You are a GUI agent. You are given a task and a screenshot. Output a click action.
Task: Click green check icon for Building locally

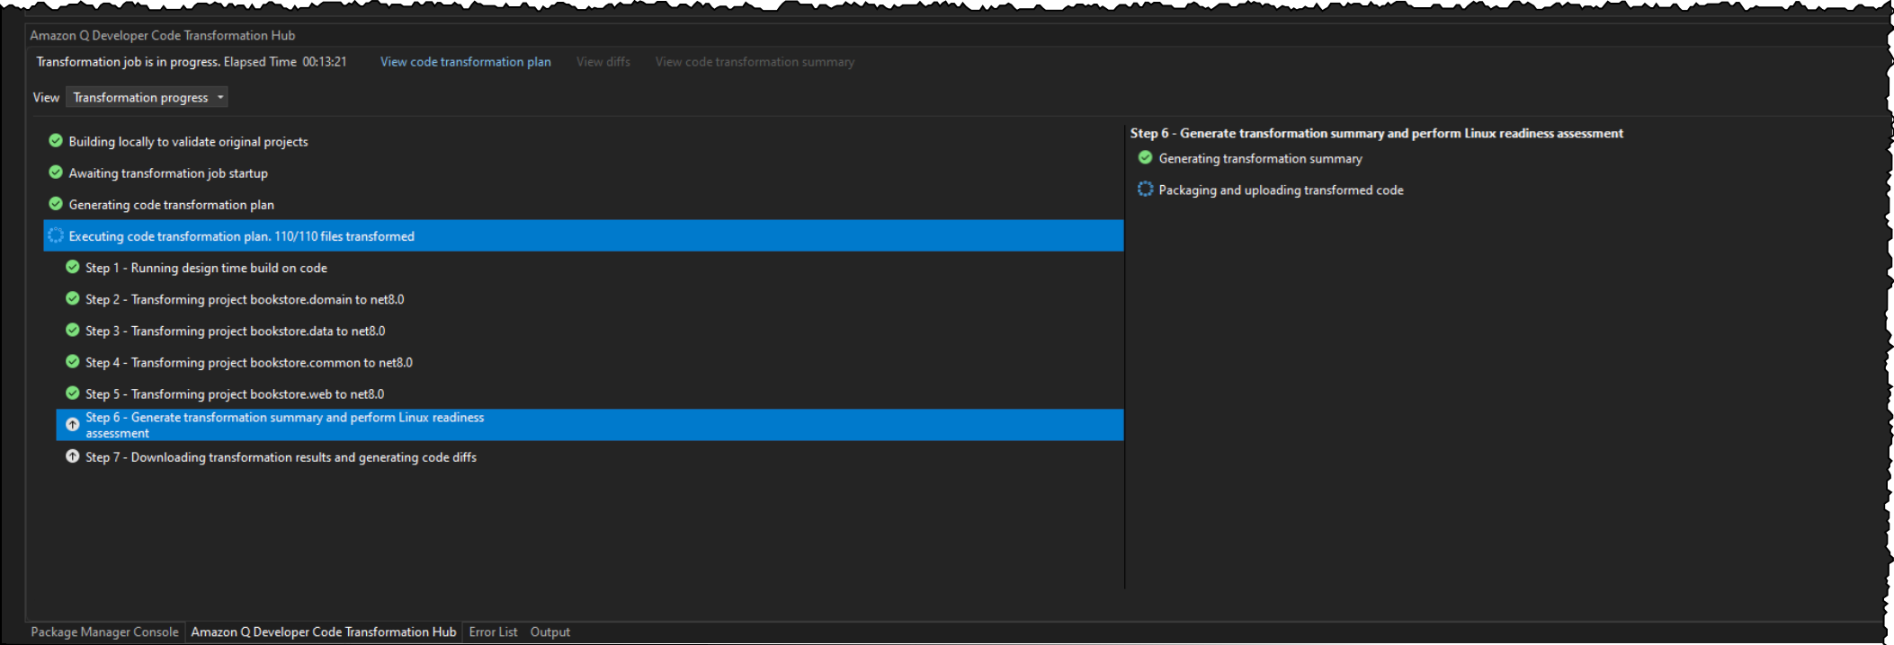pos(56,141)
